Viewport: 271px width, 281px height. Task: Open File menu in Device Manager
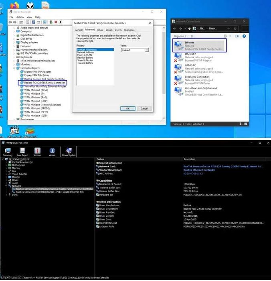tap(11, 17)
